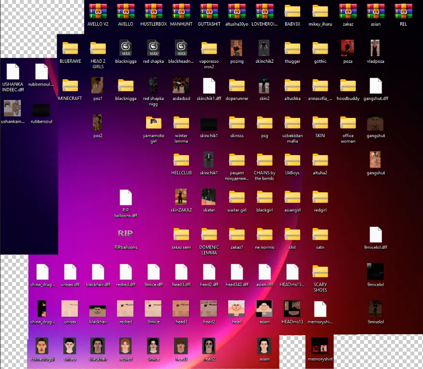The width and height of the screenshot is (423, 369).
Task: Open the vladpoza image thumbnail
Action: point(375,48)
